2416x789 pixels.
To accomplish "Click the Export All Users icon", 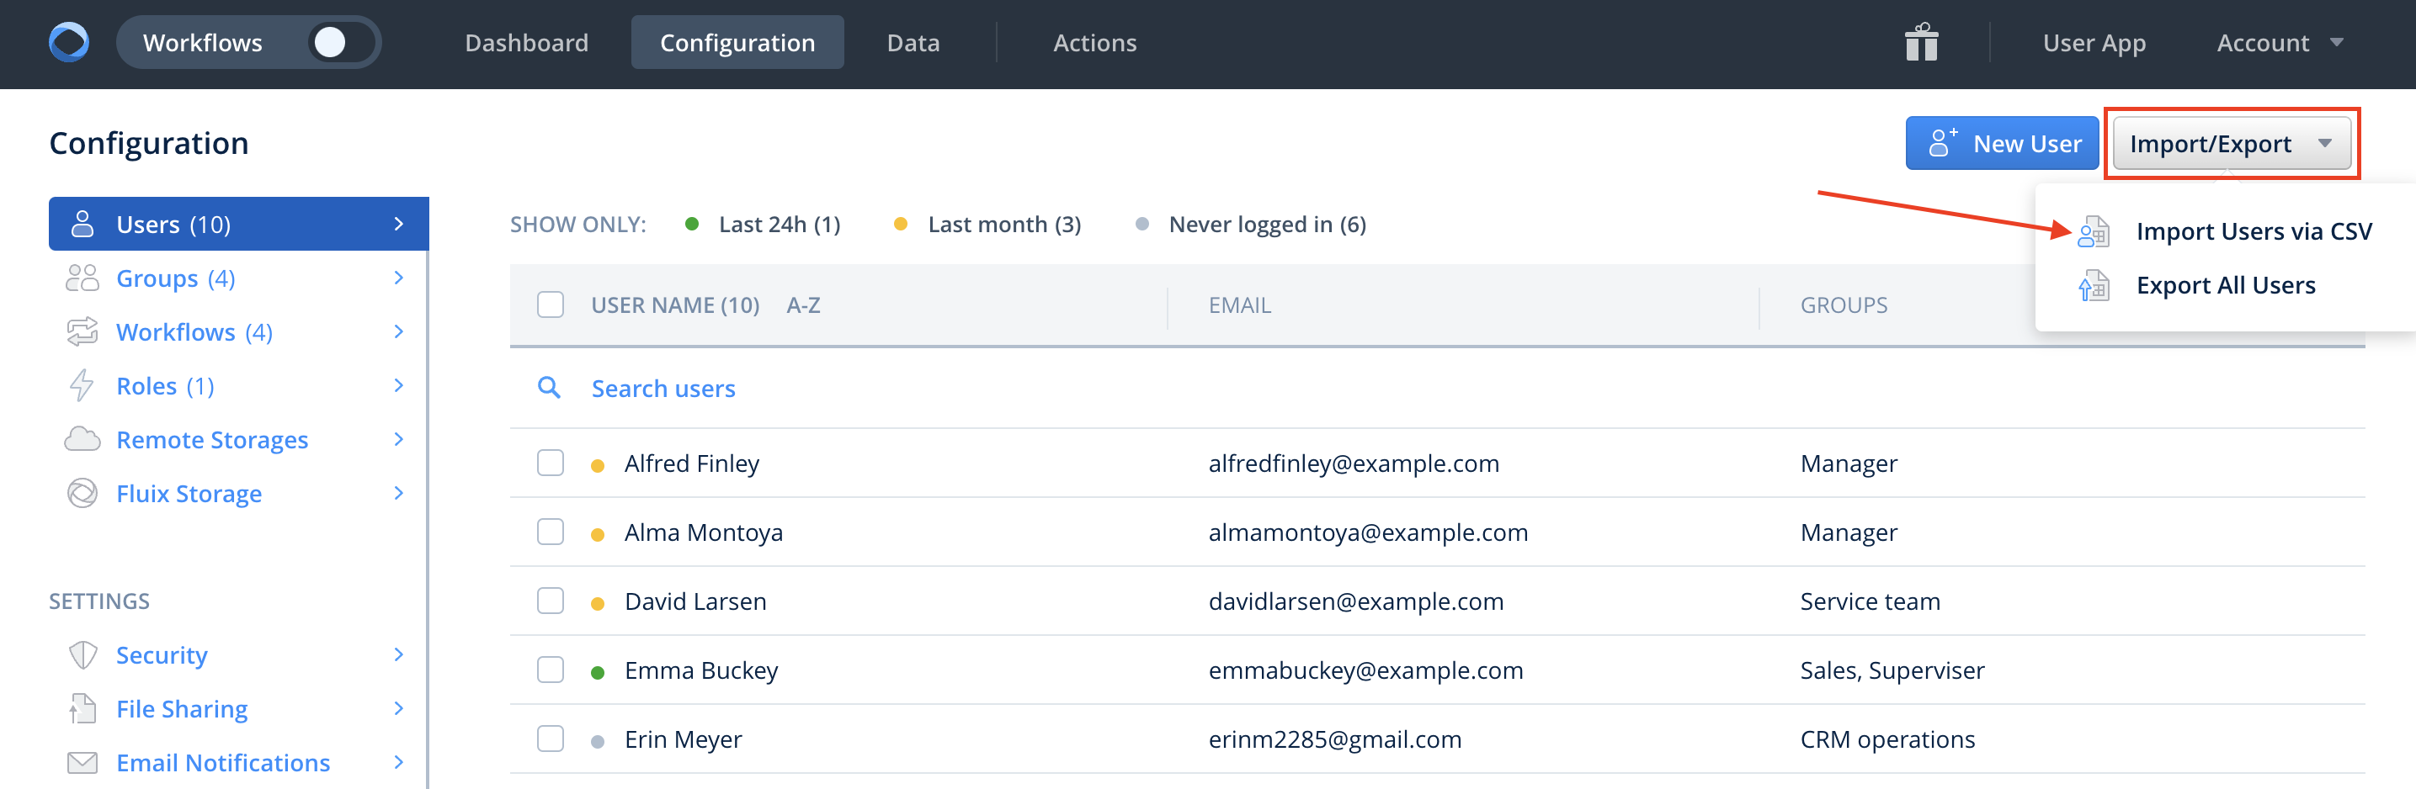I will coord(2093,286).
